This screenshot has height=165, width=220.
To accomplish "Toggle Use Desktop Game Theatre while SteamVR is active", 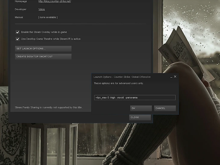I will 17,39.
